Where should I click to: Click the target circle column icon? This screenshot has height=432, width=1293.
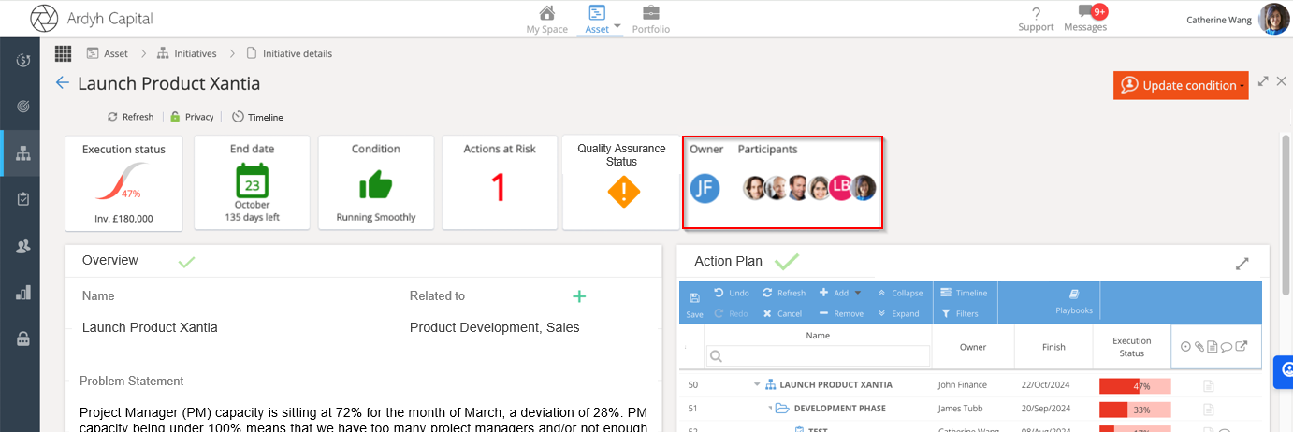click(x=1185, y=347)
